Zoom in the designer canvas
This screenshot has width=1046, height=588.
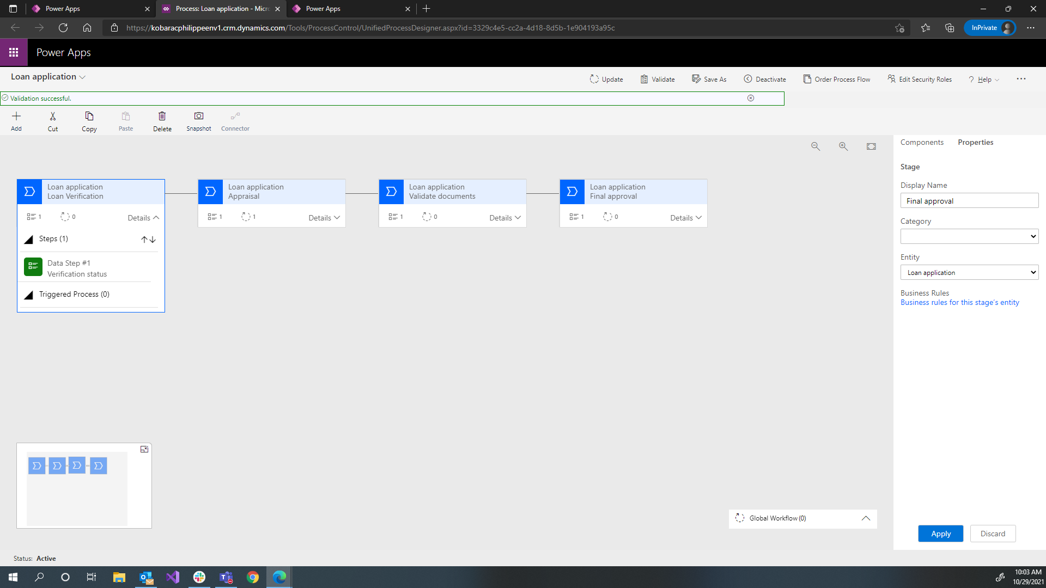843,146
